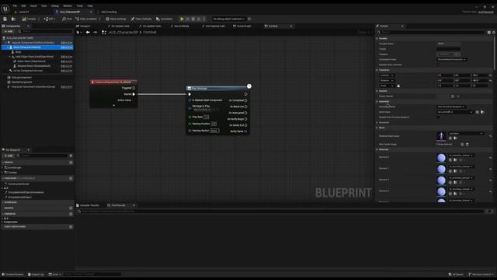Switch to the Event Graph tab
Viewport: 497px width, 280px height.
(x=242, y=26)
